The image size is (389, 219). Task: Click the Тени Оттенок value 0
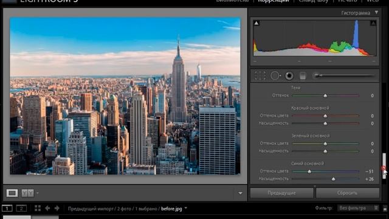click(x=372, y=96)
